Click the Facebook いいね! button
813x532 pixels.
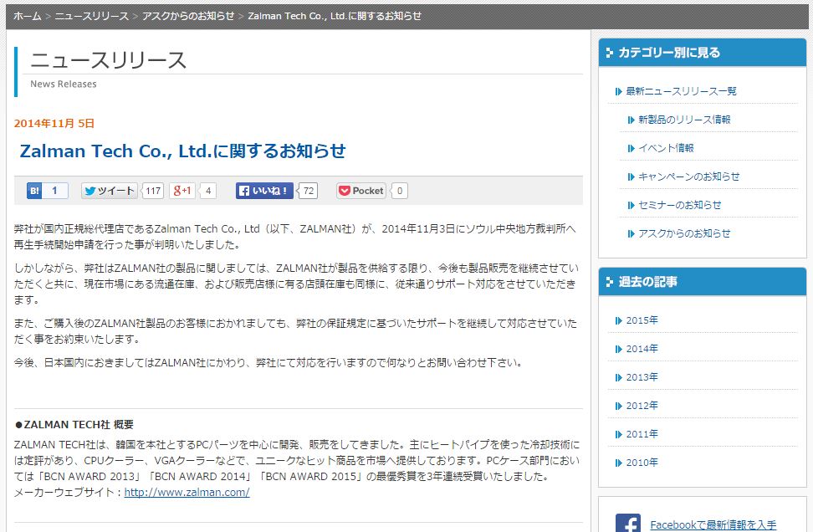click(x=264, y=191)
